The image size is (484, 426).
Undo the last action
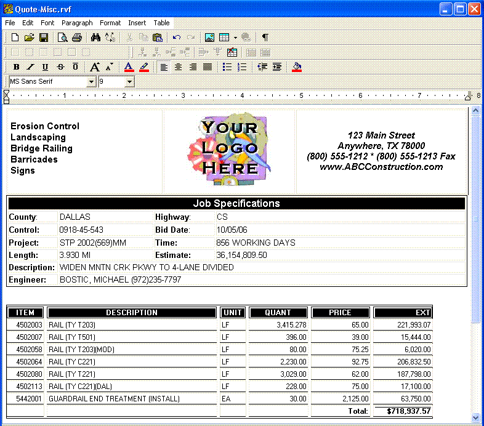click(x=177, y=38)
